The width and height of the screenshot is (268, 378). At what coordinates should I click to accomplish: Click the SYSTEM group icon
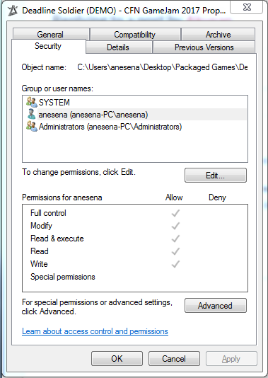tap(32, 102)
